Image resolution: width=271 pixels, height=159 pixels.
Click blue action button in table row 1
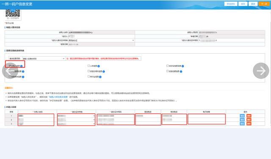click(x=242, y=116)
